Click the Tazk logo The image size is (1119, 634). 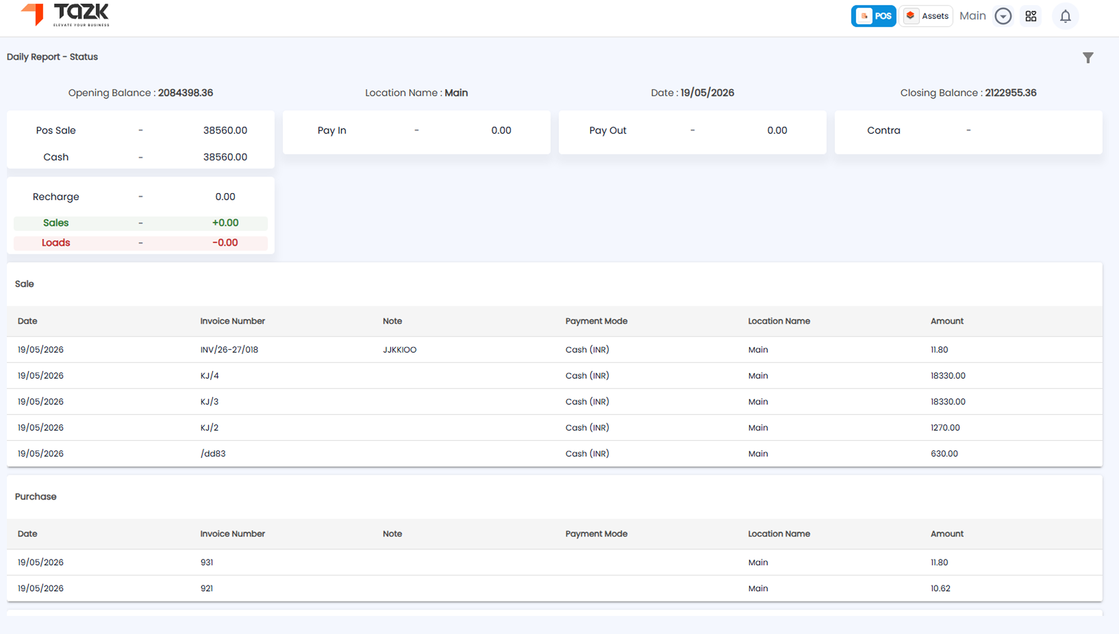[x=65, y=15]
